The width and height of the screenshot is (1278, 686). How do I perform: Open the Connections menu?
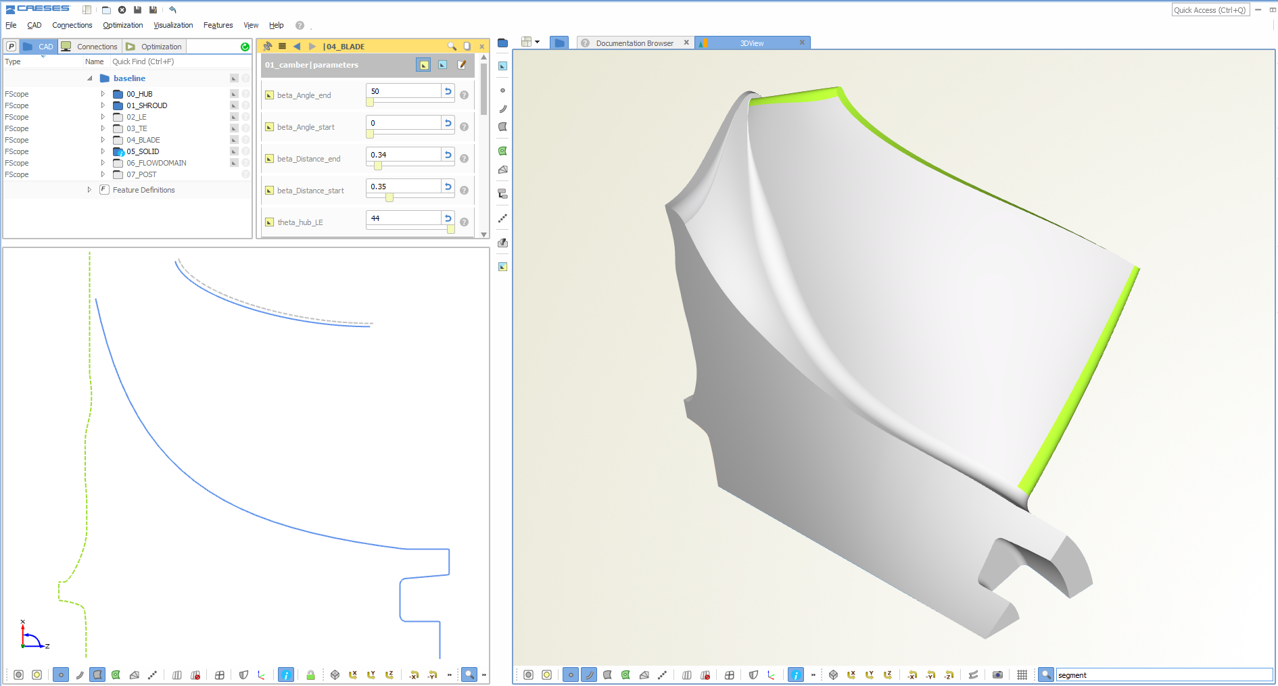(72, 25)
